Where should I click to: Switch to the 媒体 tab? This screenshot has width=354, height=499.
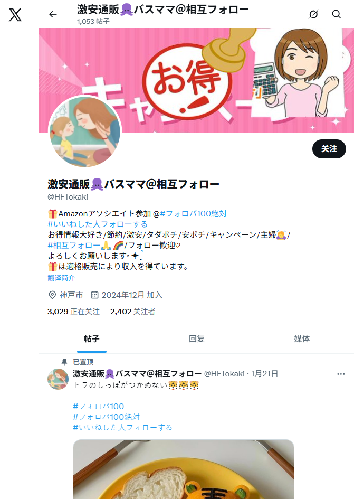coord(302,338)
